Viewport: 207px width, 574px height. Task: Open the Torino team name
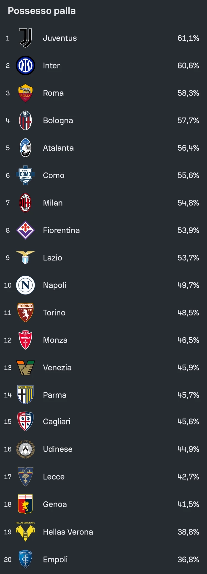pyautogui.click(x=54, y=313)
